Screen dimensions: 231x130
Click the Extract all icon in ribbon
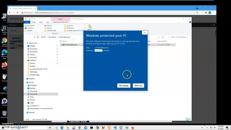click(x=90, y=27)
